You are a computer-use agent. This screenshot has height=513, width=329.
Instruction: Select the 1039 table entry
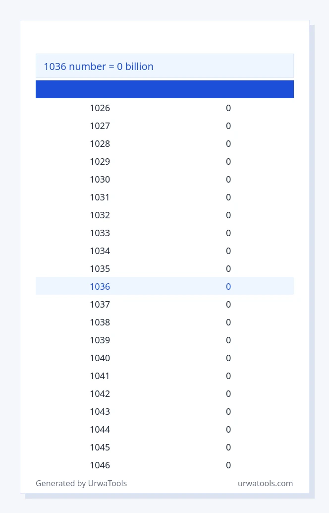click(100, 340)
